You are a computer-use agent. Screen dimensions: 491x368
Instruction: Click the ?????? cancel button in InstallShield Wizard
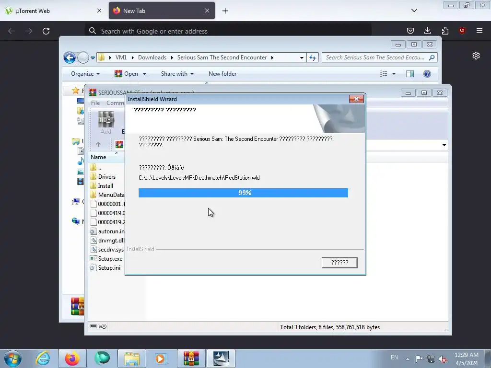tap(339, 263)
